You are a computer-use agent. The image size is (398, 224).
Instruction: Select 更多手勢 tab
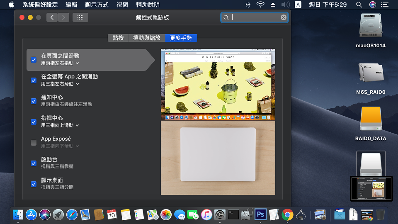(x=181, y=38)
